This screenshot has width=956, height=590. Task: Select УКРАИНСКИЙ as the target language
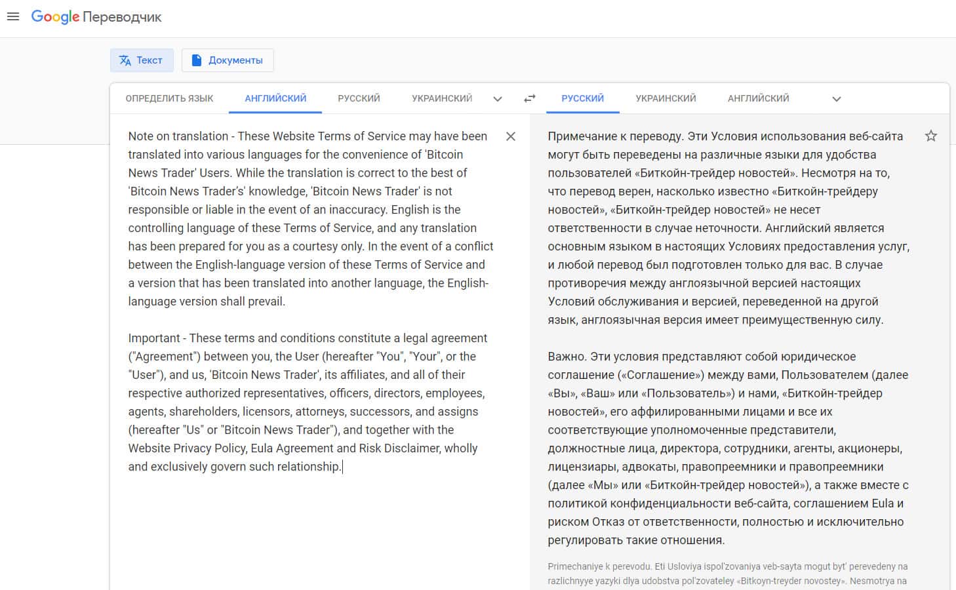[x=666, y=98]
